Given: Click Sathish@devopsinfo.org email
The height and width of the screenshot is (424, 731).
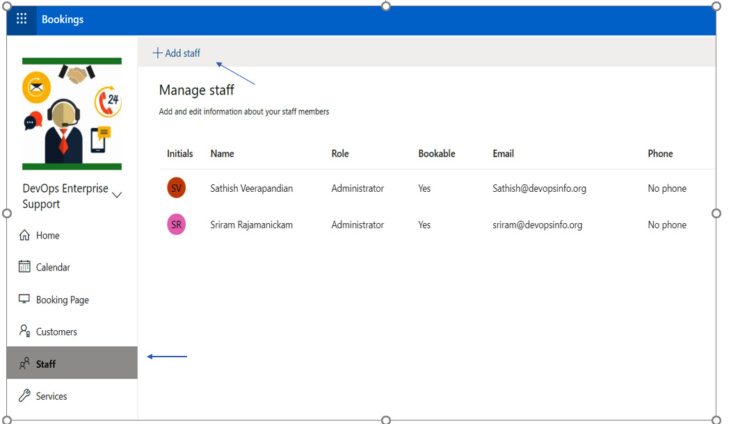Looking at the screenshot, I should point(540,188).
